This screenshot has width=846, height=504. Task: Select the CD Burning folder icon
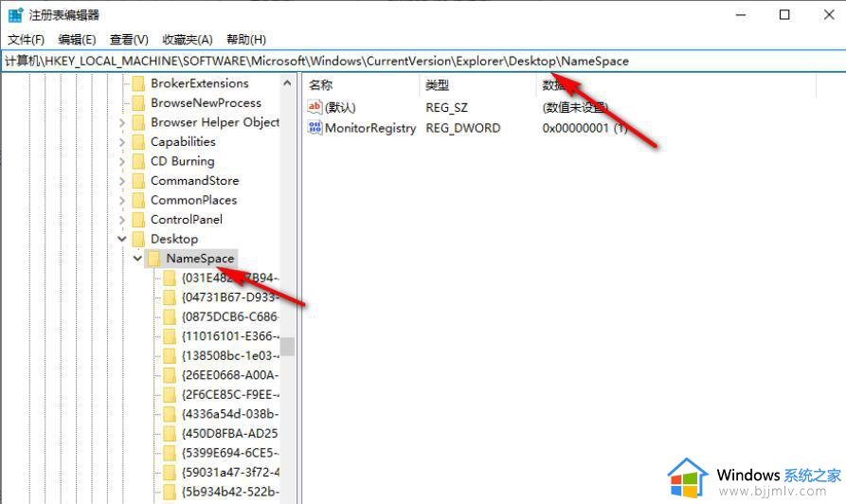[x=138, y=161]
